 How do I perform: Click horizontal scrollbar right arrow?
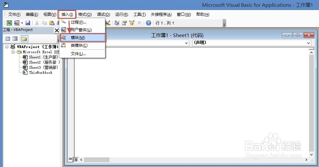tap(306, 160)
